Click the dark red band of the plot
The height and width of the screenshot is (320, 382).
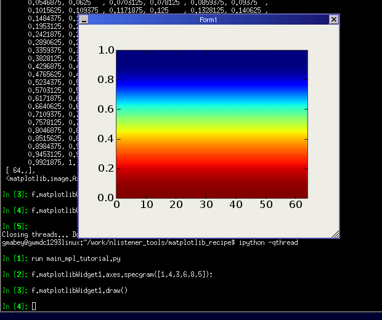212,186
